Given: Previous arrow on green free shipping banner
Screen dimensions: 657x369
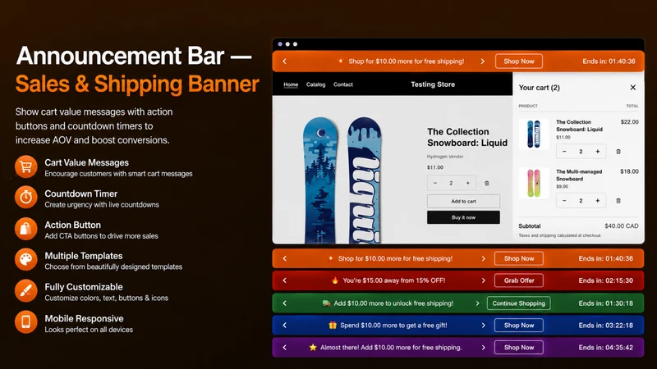Looking at the screenshot, I should tap(285, 303).
